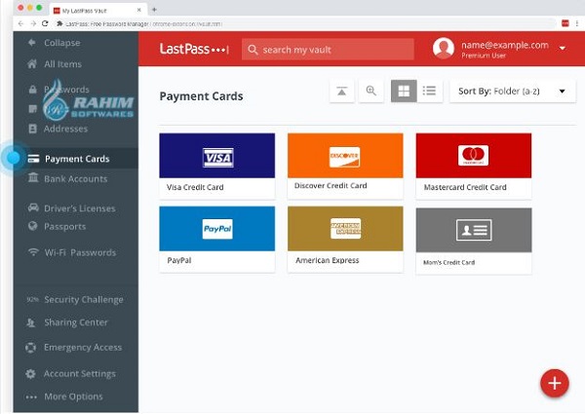The width and height of the screenshot is (585, 414).
Task: Switch to grid view
Action: [404, 91]
